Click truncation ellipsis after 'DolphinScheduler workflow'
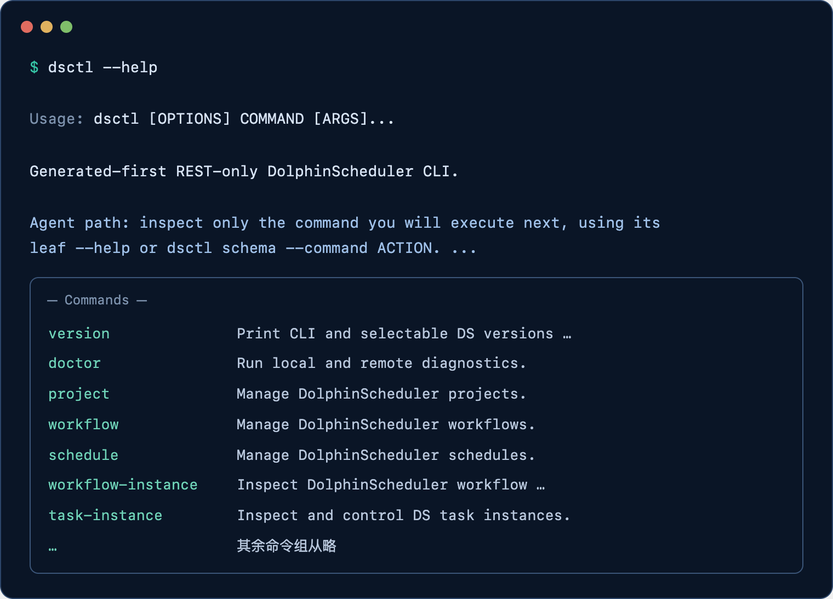Viewport: 833px width, 599px height. click(x=541, y=487)
